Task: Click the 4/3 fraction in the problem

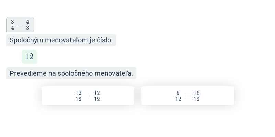Action: 27,25
